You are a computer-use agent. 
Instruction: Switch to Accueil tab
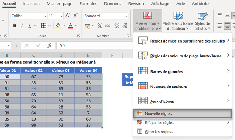pos(9,4)
